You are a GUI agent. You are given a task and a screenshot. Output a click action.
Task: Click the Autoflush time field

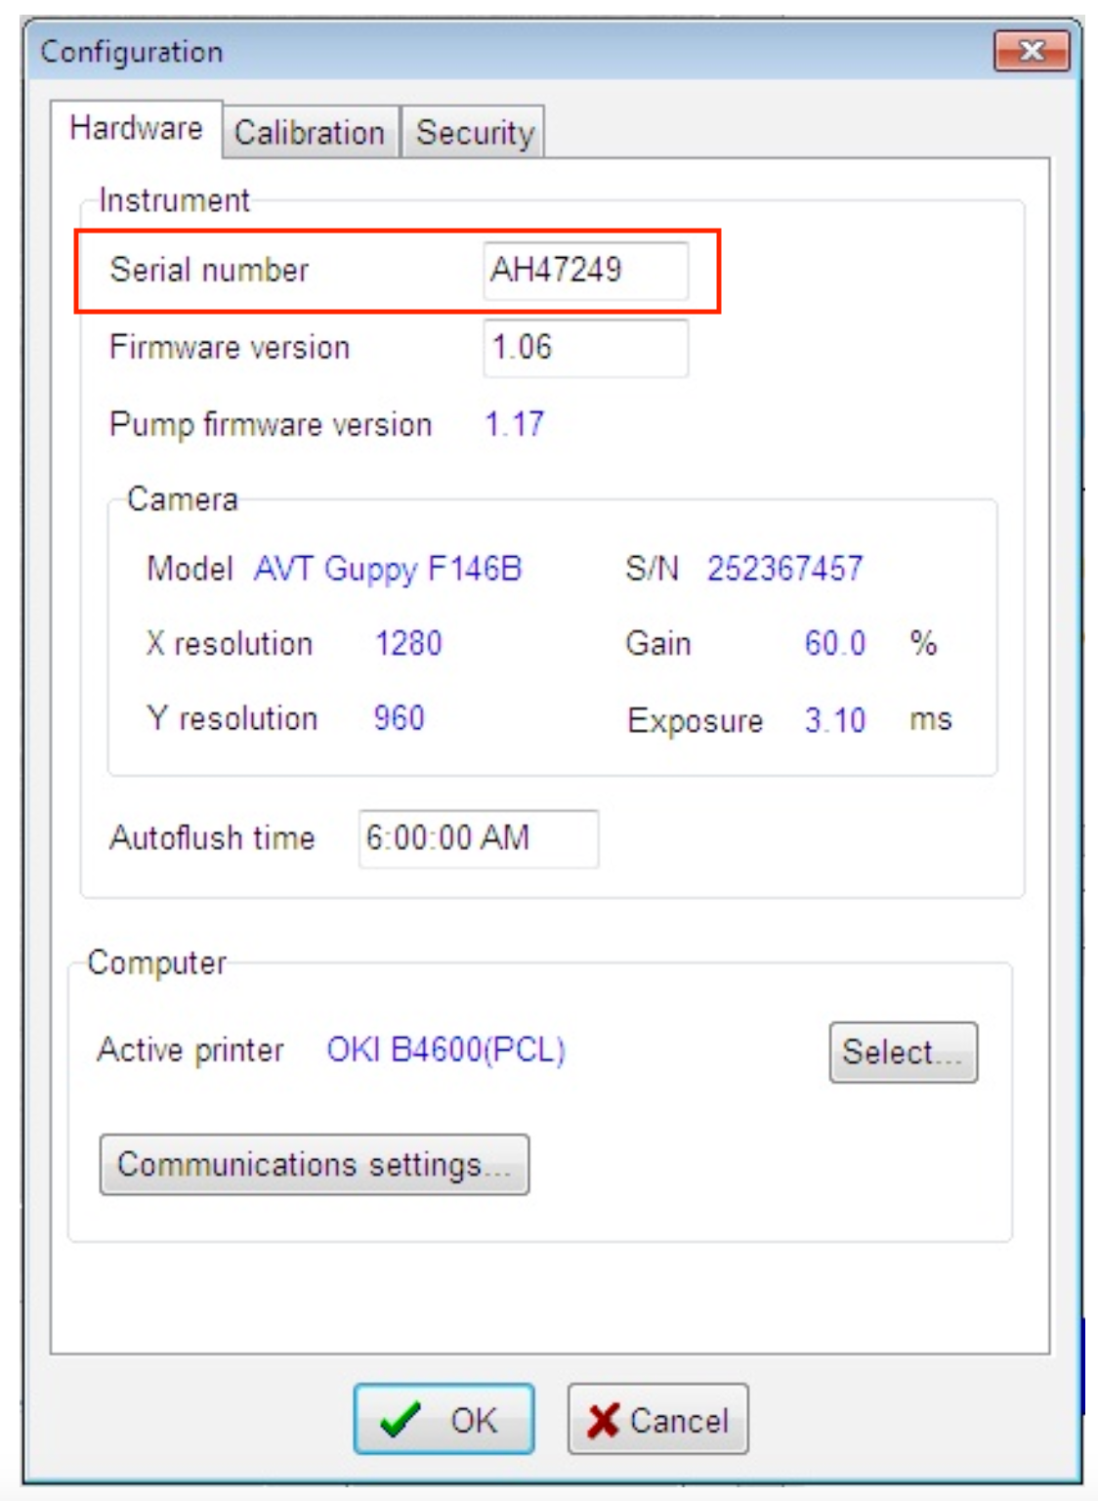478,836
